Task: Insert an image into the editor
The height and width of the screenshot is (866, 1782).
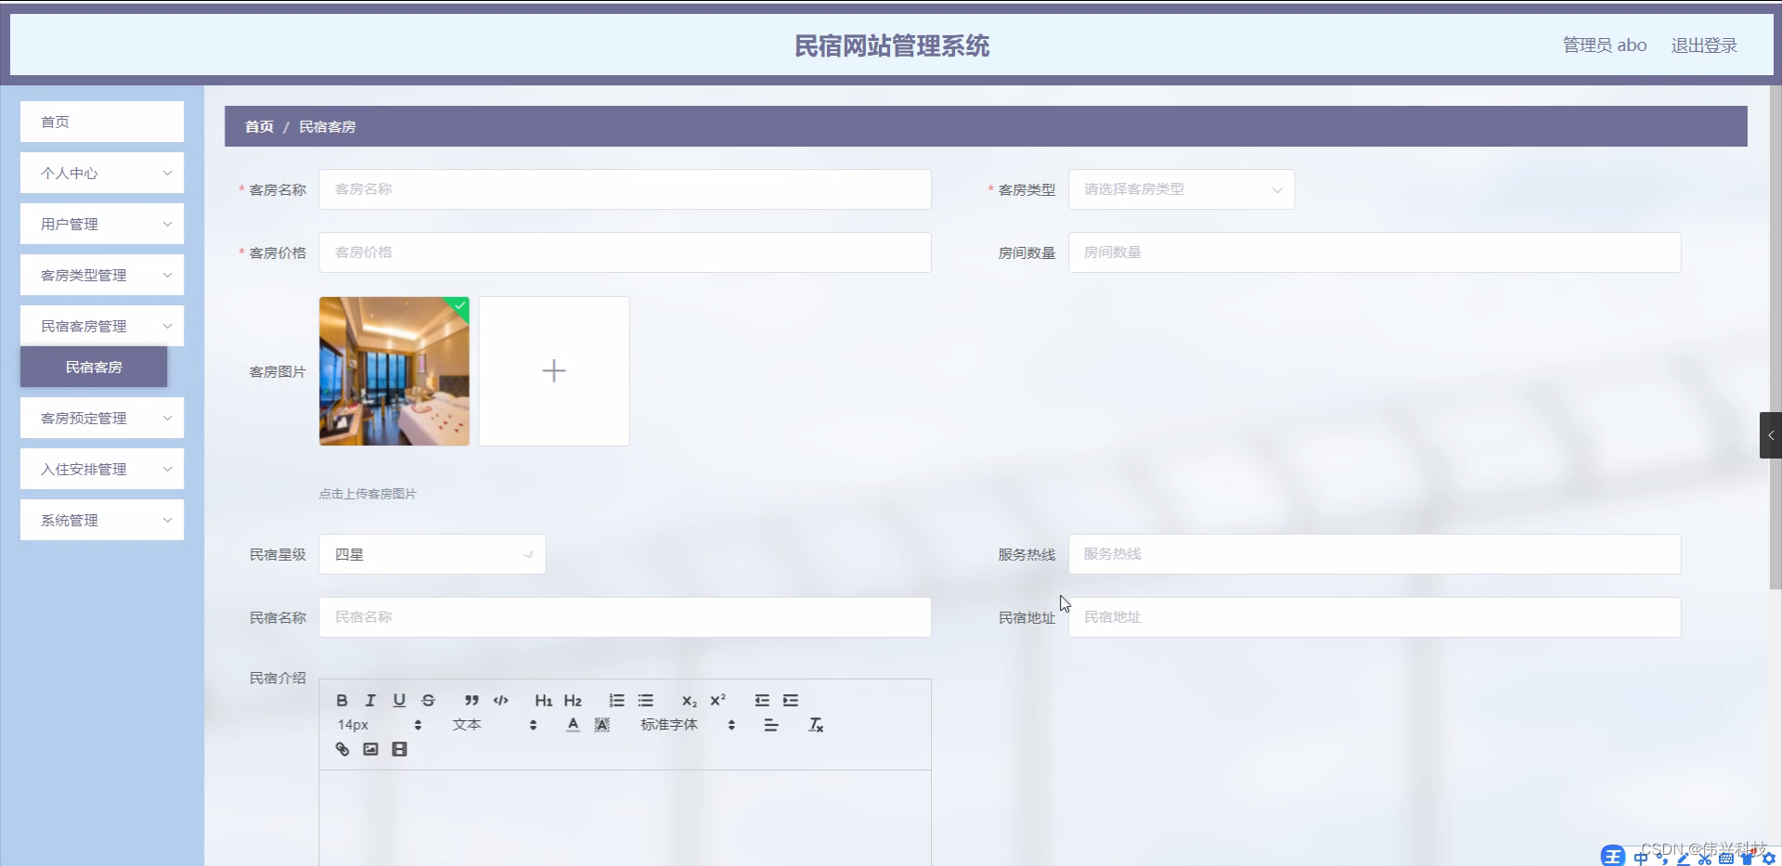Action: tap(370, 749)
